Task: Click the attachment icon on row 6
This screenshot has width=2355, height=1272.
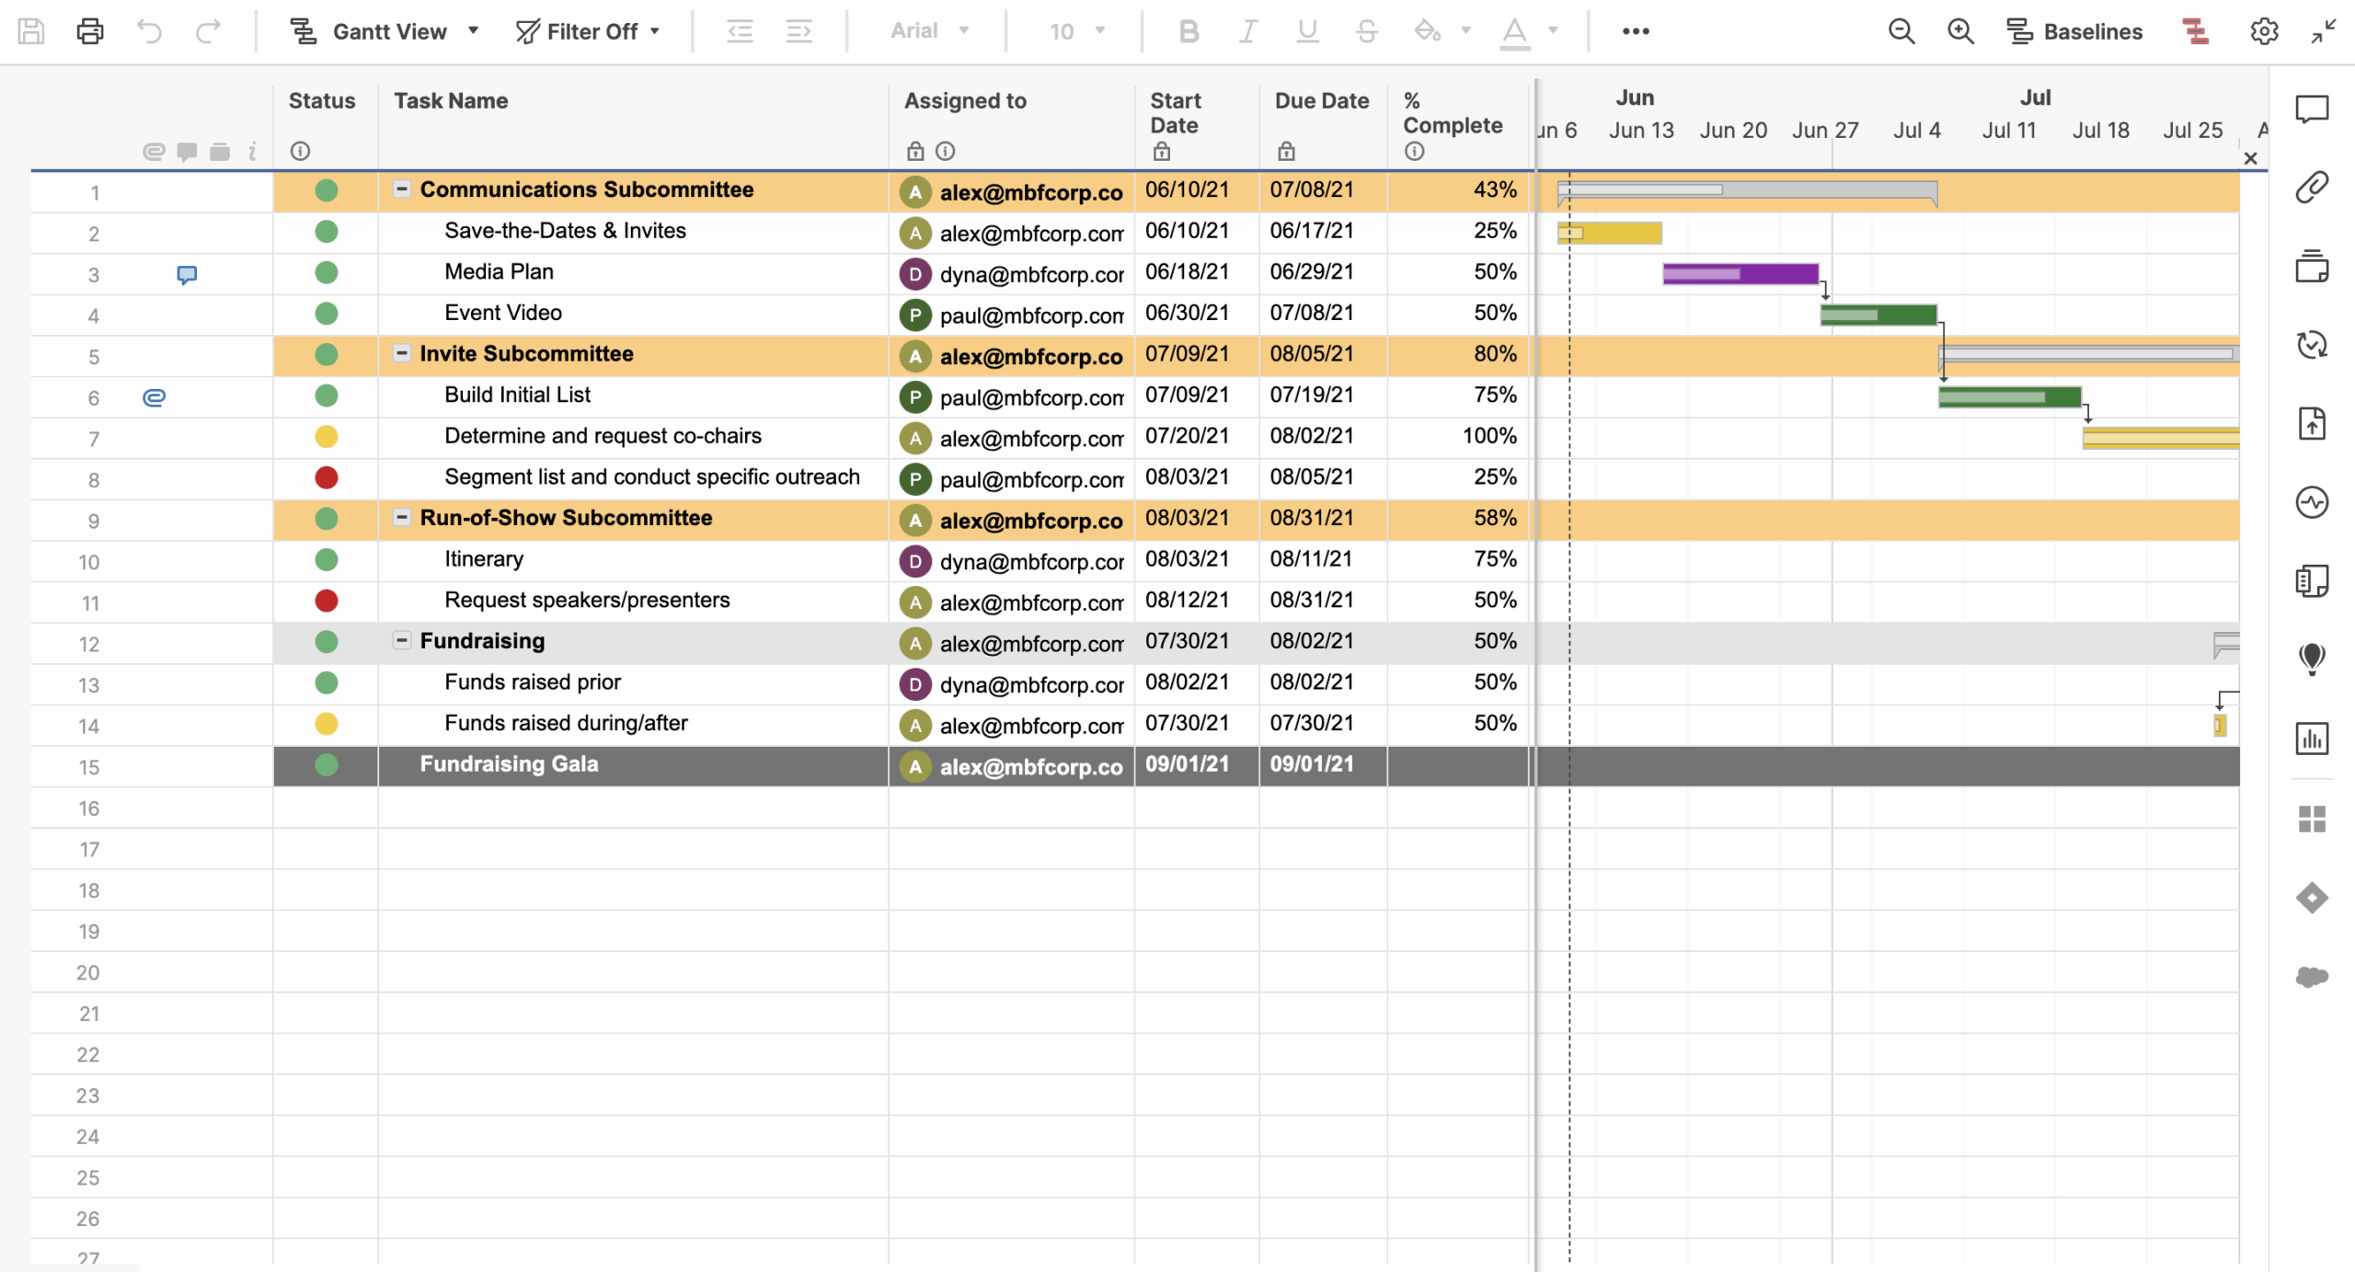Action: [x=154, y=397]
